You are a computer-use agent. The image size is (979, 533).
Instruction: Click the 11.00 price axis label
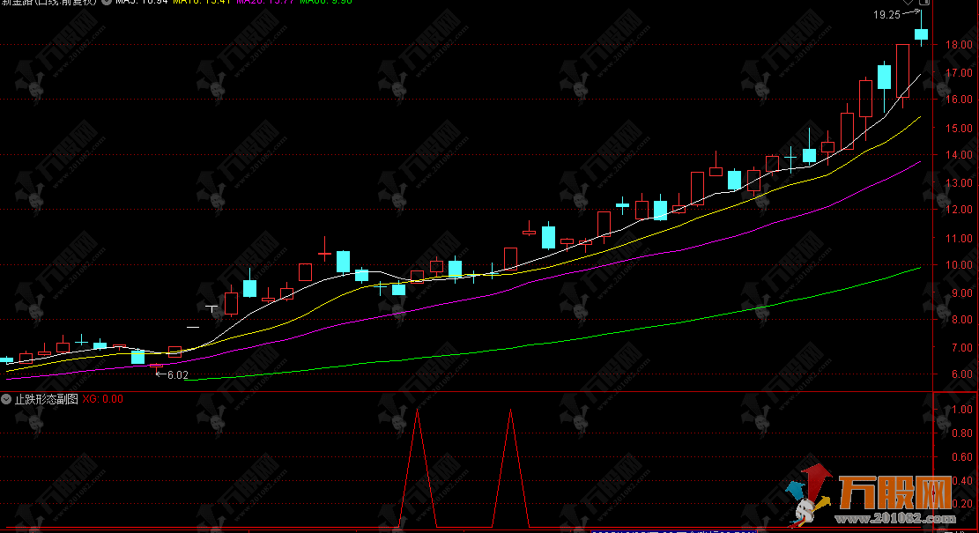click(959, 239)
